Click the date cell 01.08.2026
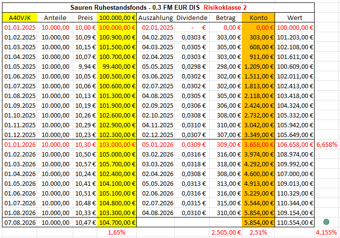Viewport: 340px width, 238px height. tap(20, 213)
